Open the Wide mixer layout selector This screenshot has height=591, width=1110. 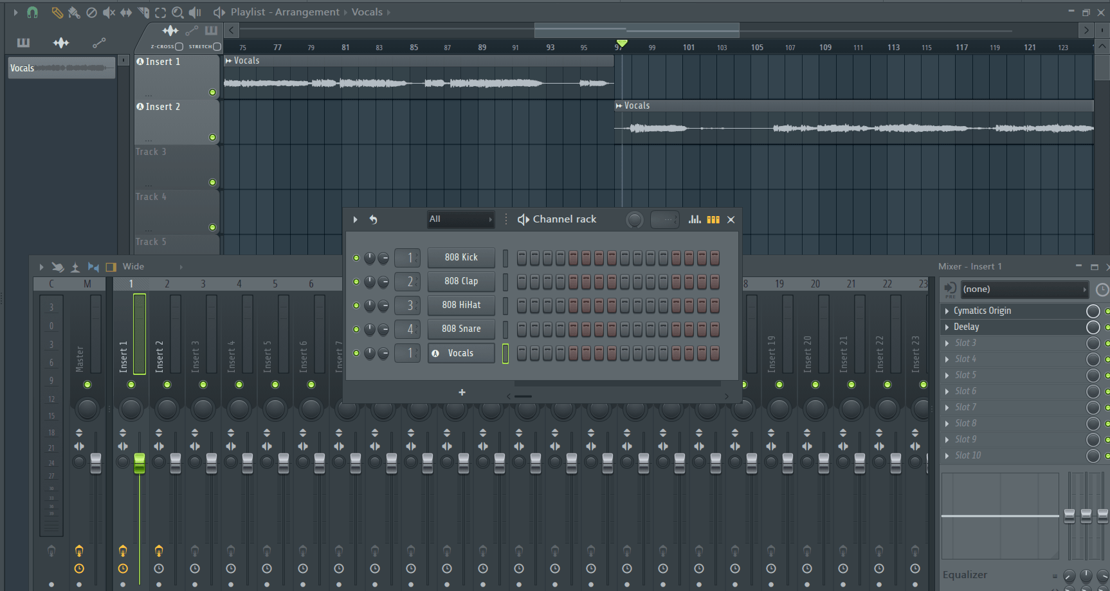[x=133, y=266]
